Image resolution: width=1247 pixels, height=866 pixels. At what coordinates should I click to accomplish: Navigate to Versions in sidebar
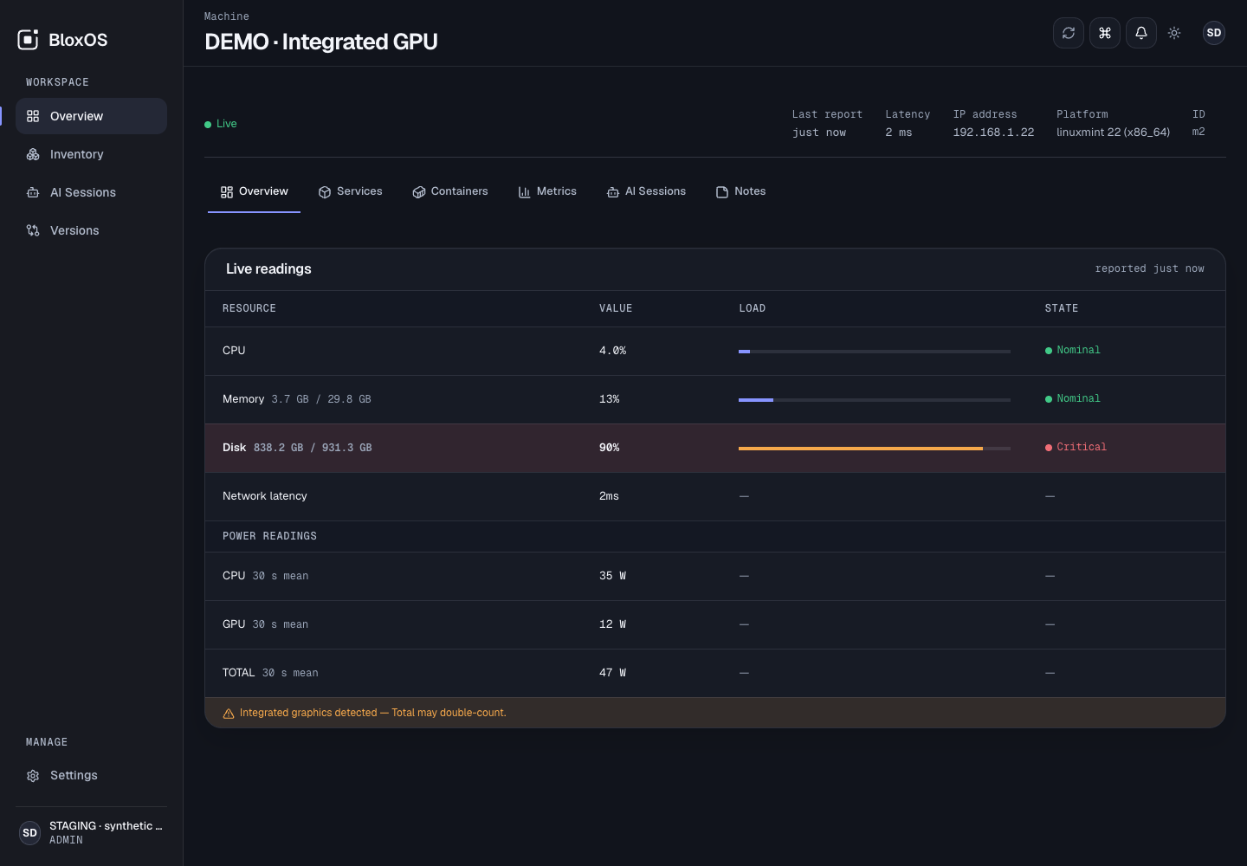click(x=91, y=230)
